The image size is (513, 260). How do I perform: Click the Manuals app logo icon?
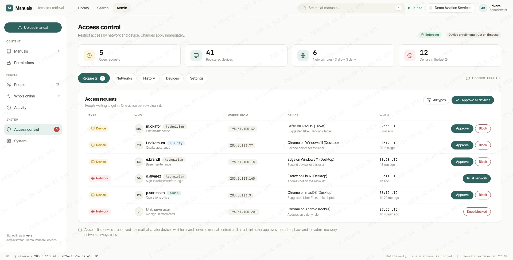point(9,8)
